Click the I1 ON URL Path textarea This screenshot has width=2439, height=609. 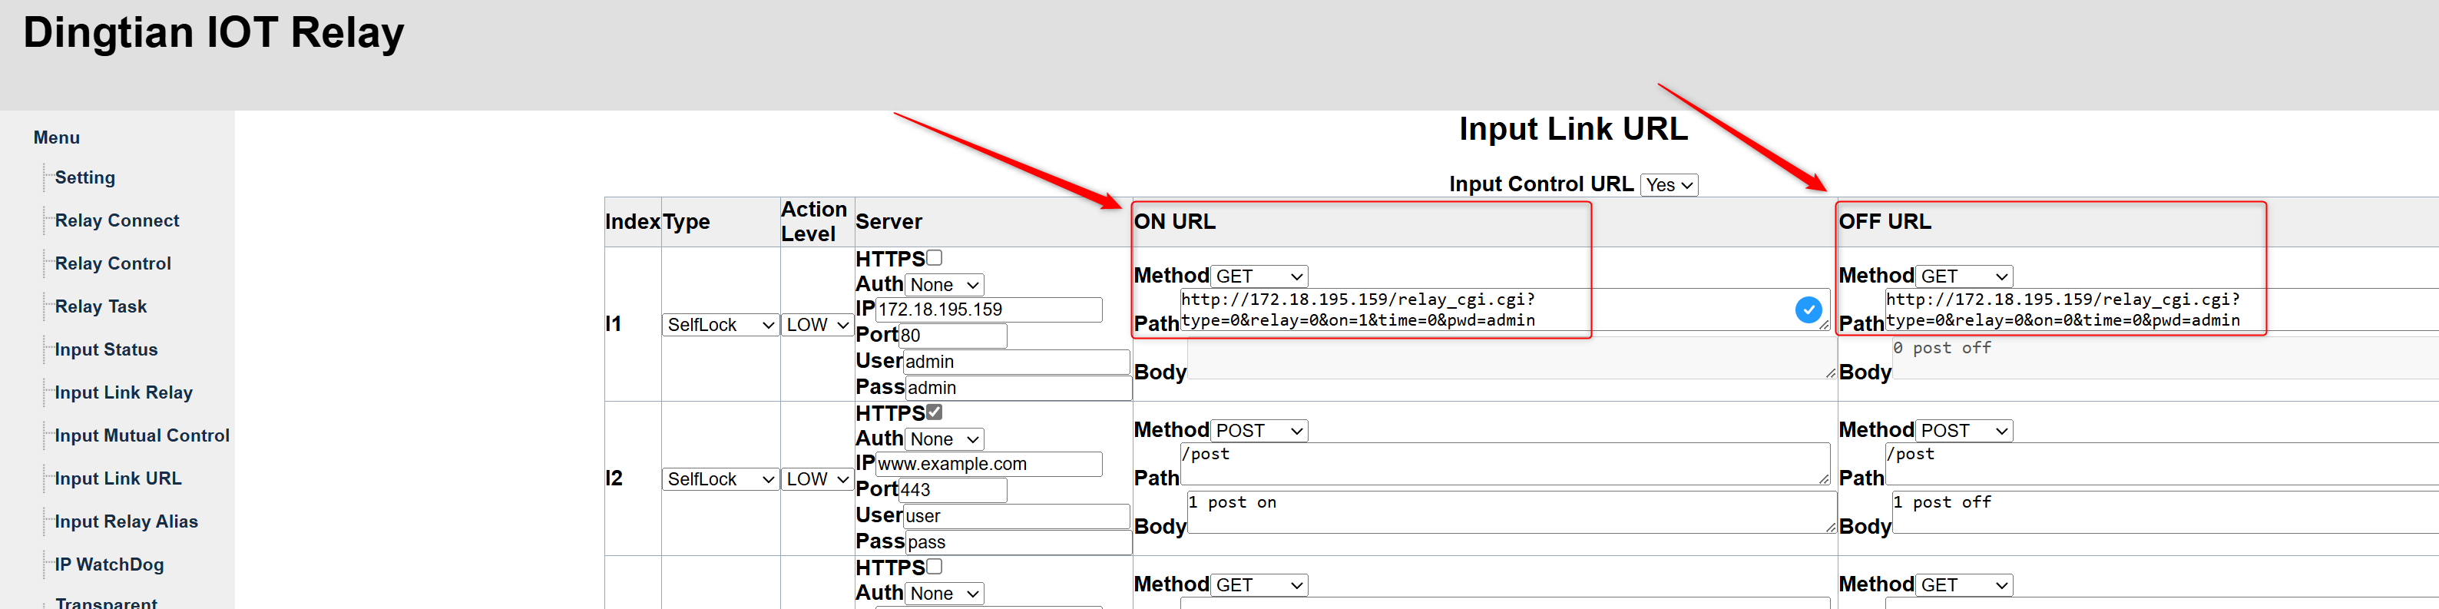tap(1504, 309)
